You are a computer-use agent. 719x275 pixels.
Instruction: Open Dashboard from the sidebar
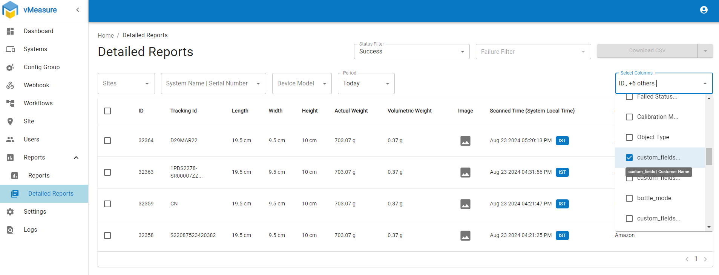tap(38, 31)
